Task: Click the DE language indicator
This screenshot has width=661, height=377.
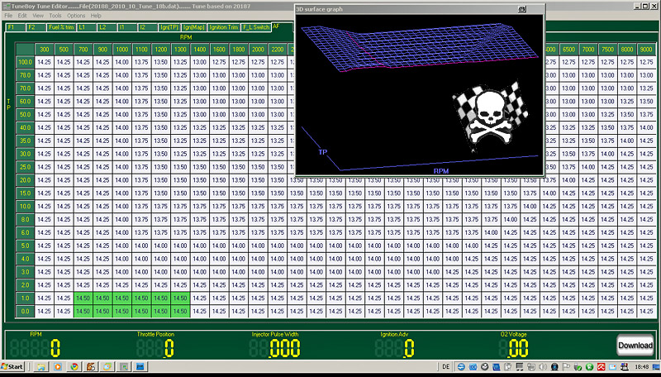Action: pyautogui.click(x=445, y=366)
